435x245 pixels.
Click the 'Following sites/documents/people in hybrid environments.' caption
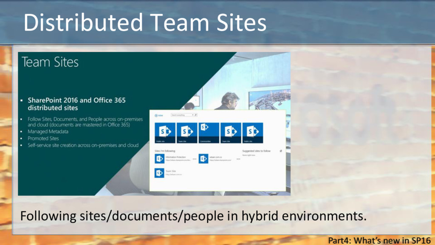(x=193, y=216)
